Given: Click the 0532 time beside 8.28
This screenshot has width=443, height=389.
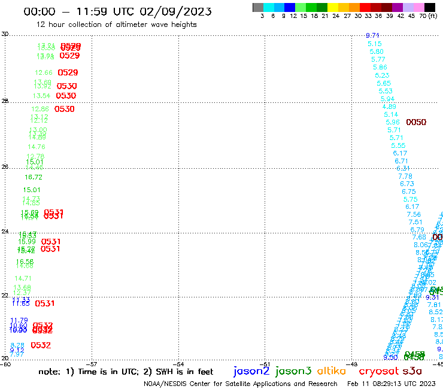Looking at the screenshot, I should (41, 345).
